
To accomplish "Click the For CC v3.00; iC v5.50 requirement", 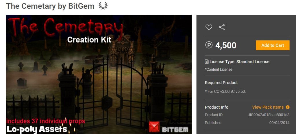I will [x=225, y=92].
